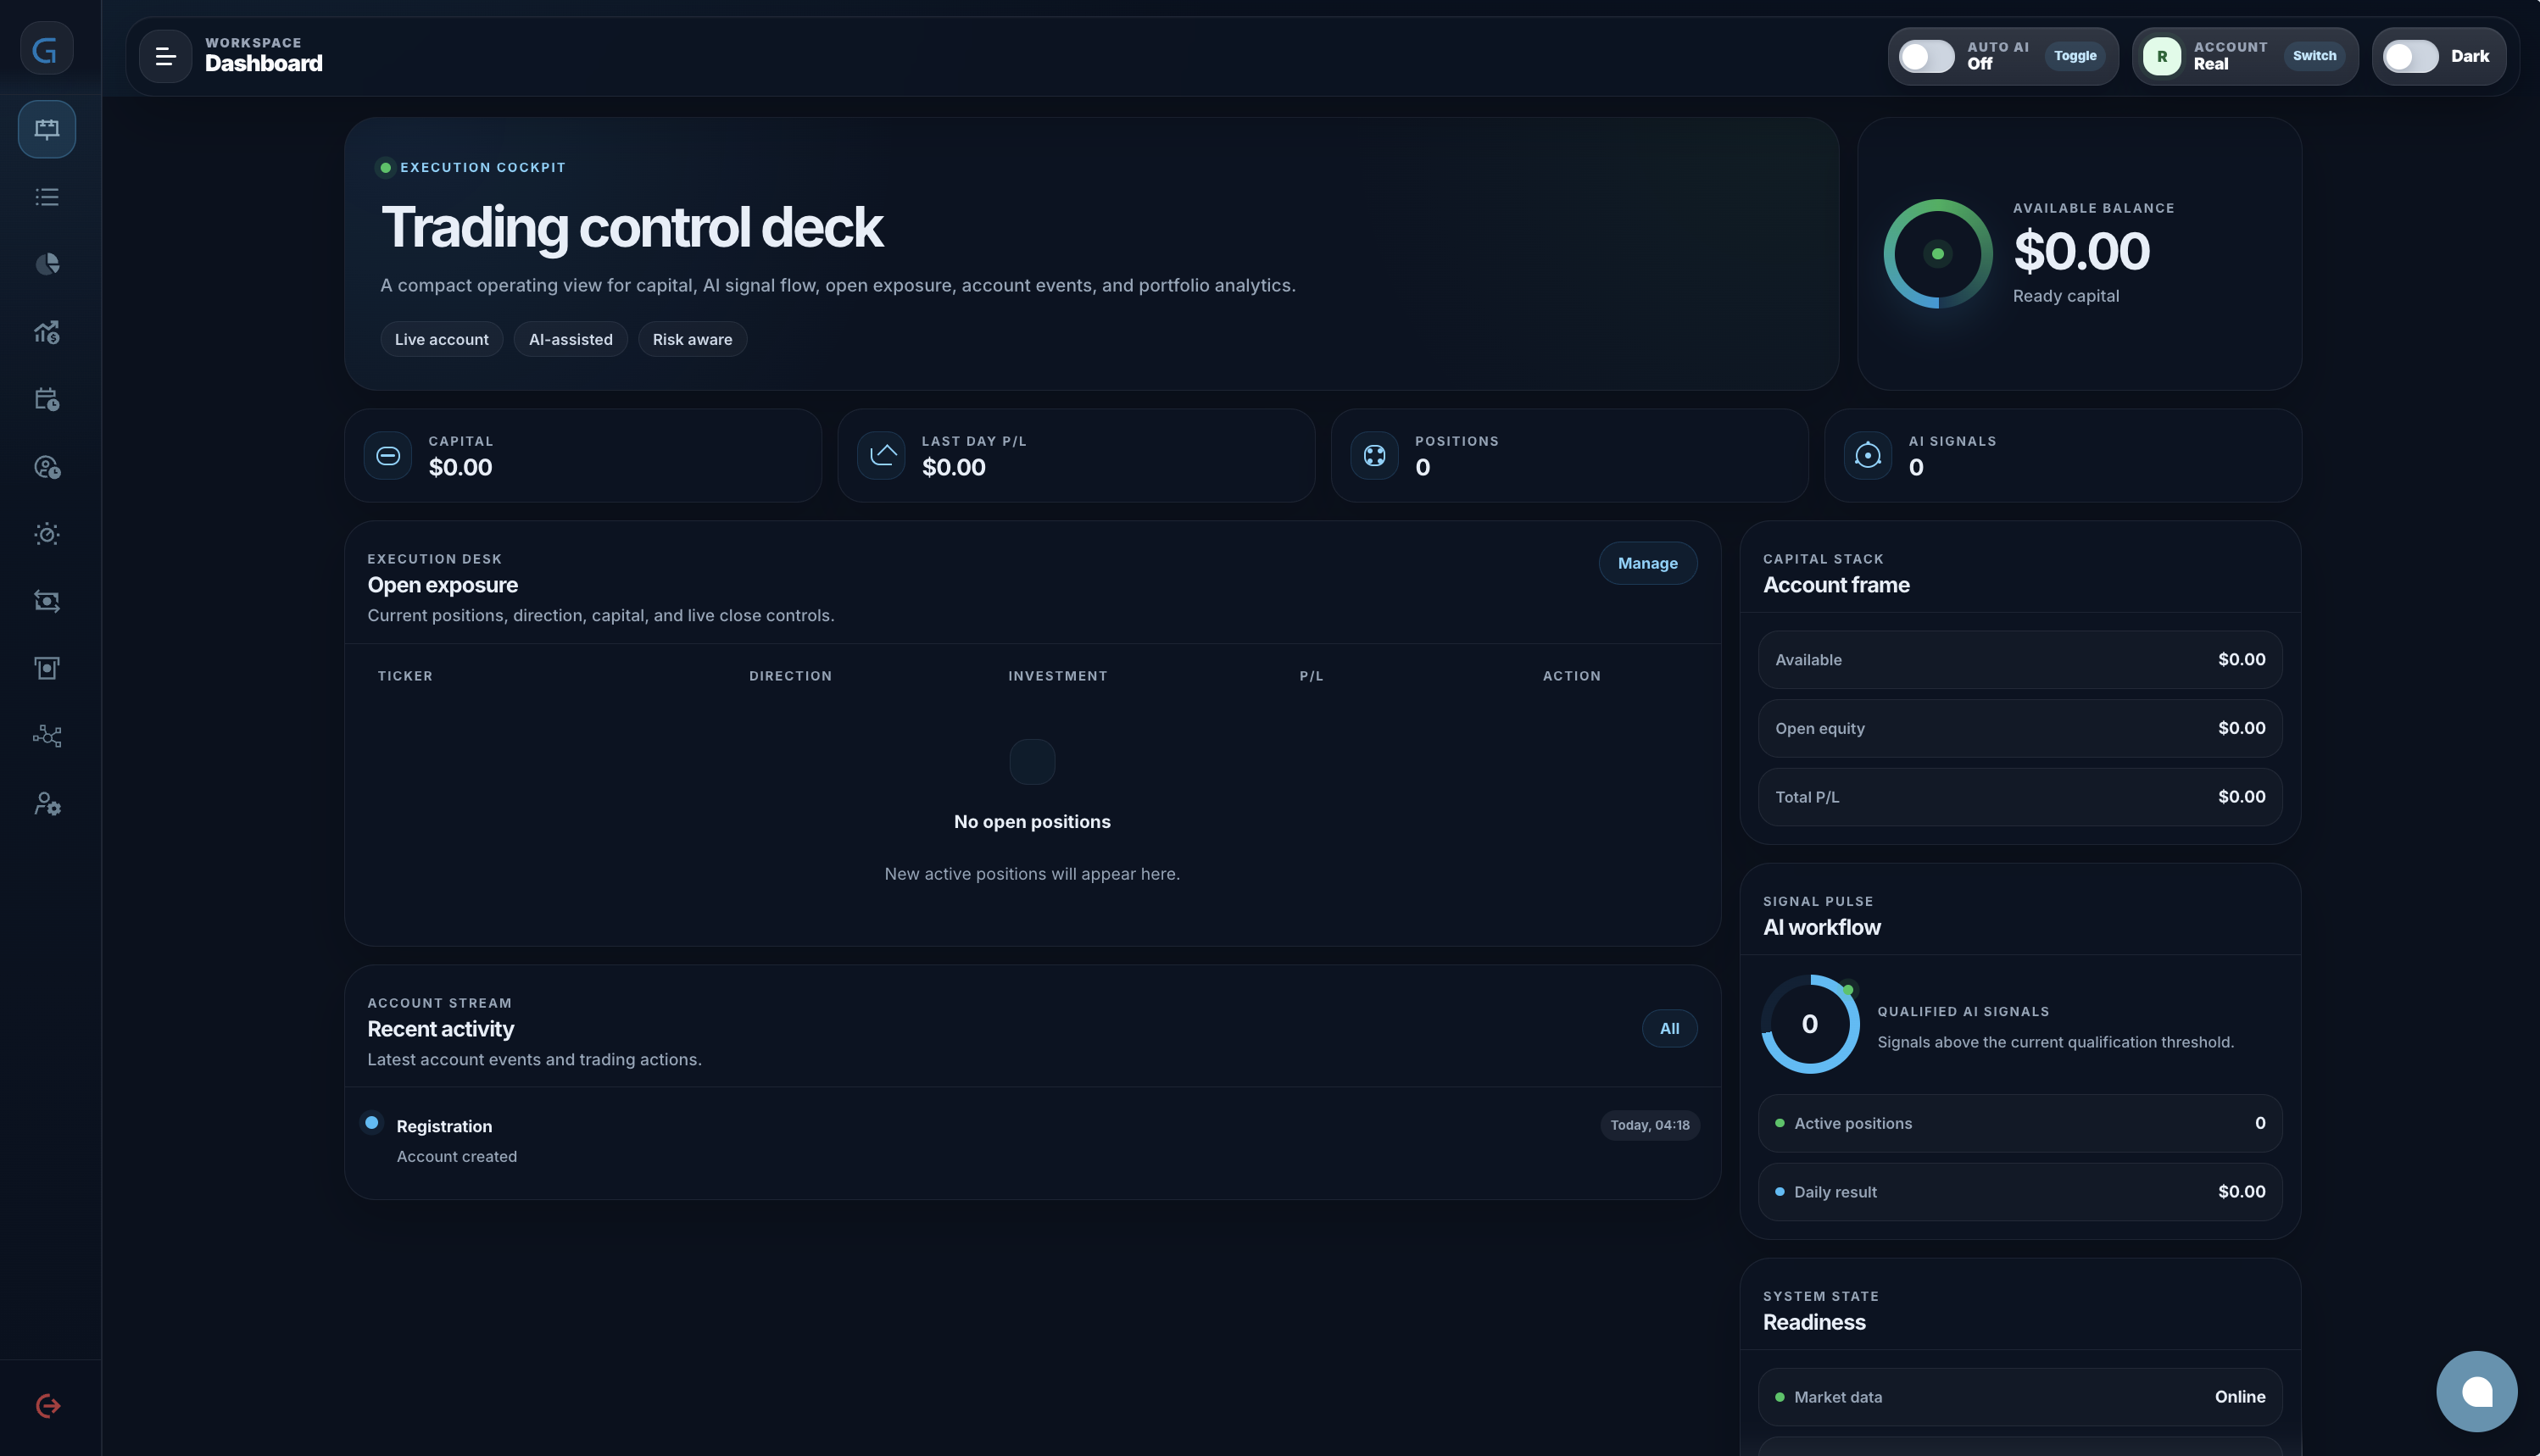Open the pie chart sidebar icon
Screen dimensions: 2540x1456
pos(47,264)
